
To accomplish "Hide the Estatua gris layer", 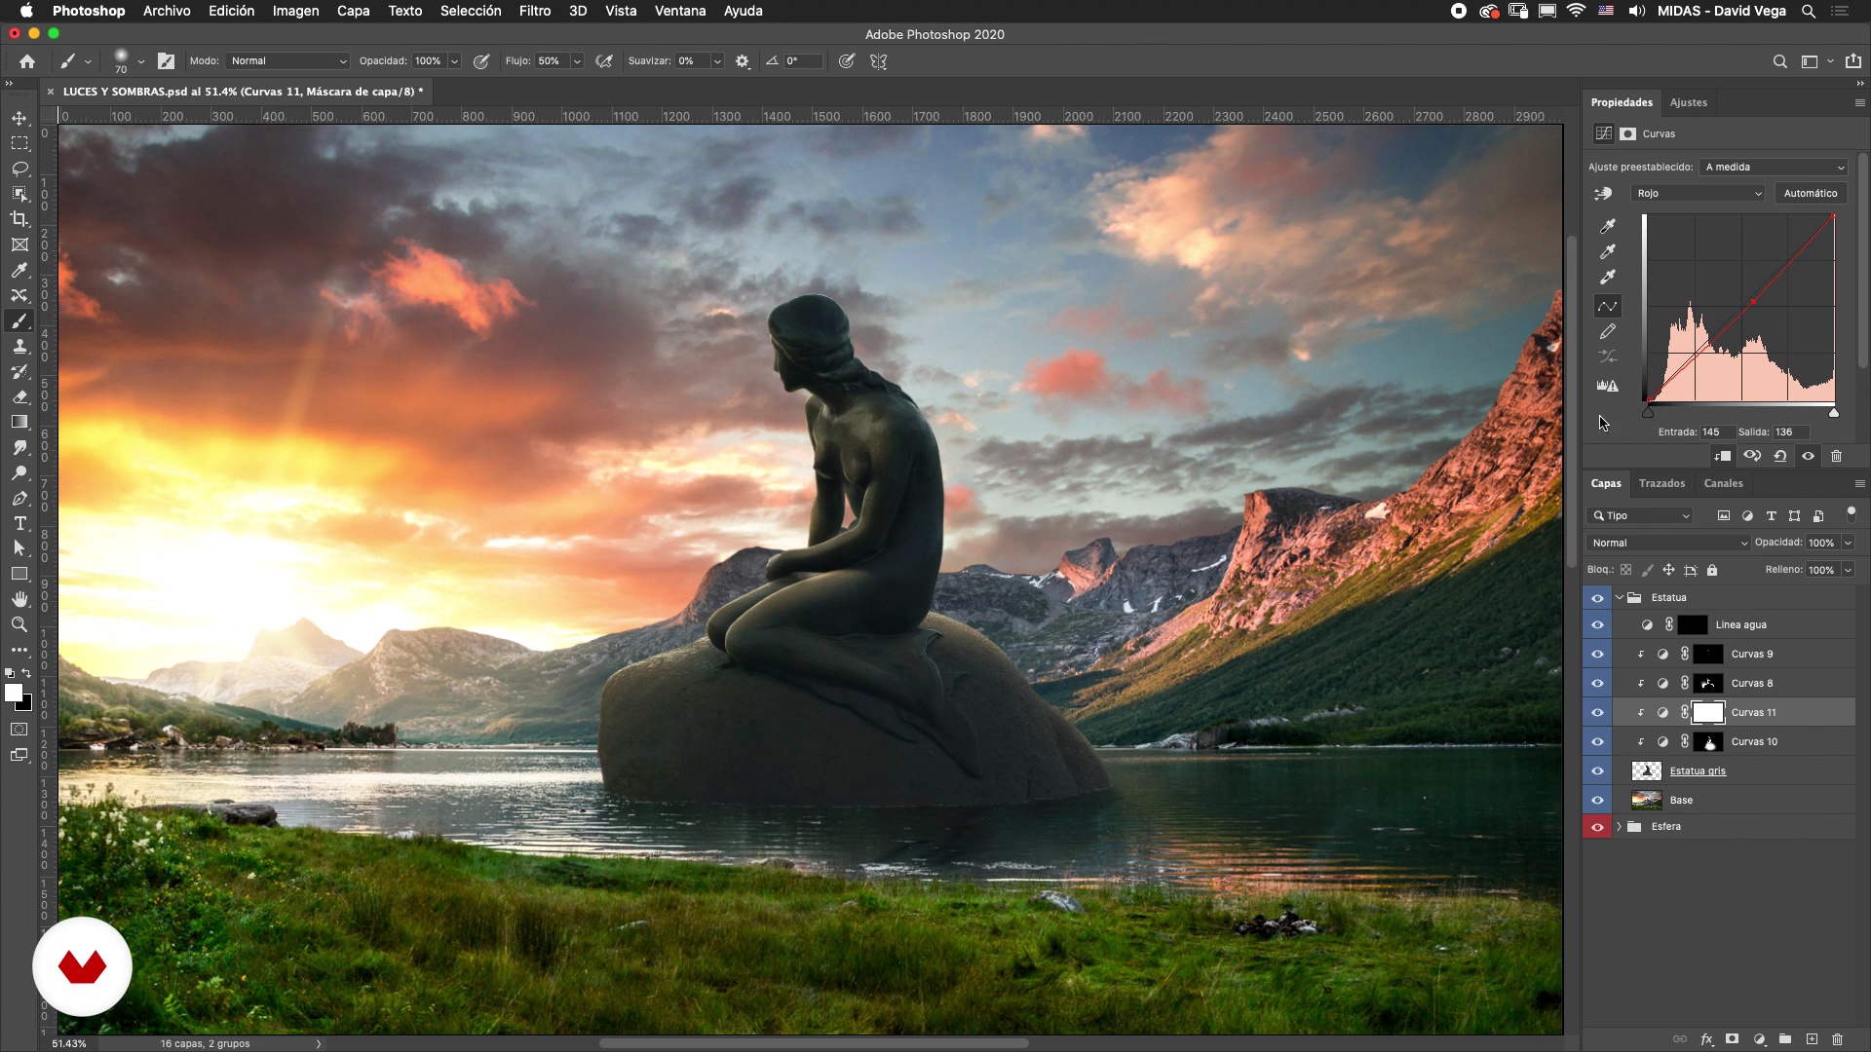I will point(1597,771).
